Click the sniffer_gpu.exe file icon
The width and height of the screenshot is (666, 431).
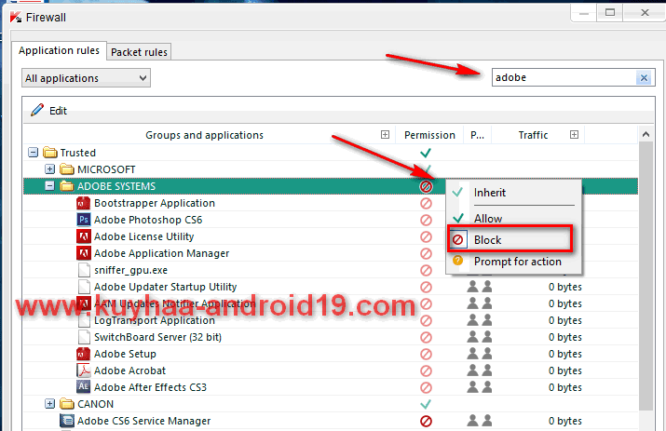(x=84, y=270)
